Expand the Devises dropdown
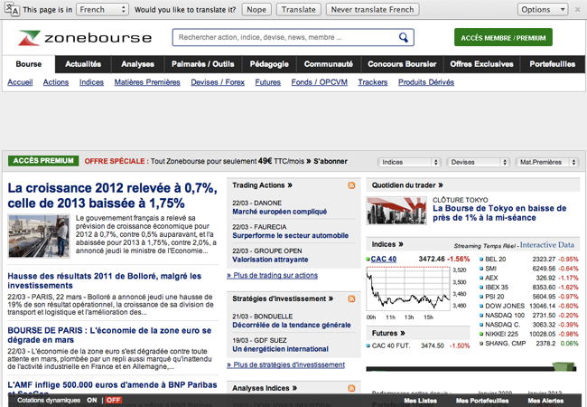Image resolution: width=587 pixels, height=407 pixels. coord(478,162)
